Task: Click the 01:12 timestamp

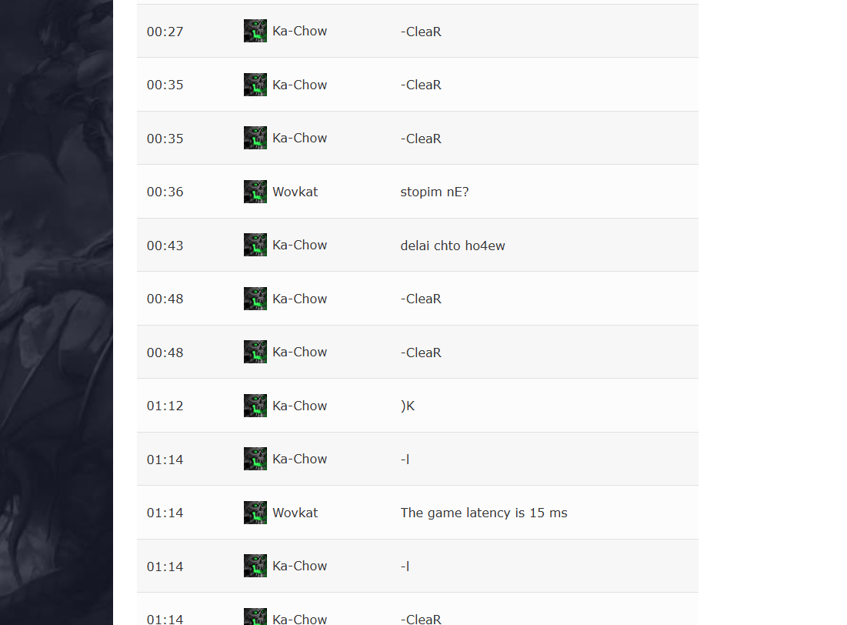Action: click(x=165, y=406)
